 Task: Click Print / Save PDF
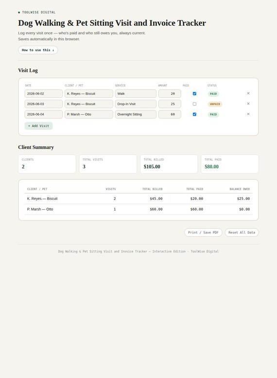[203, 233]
